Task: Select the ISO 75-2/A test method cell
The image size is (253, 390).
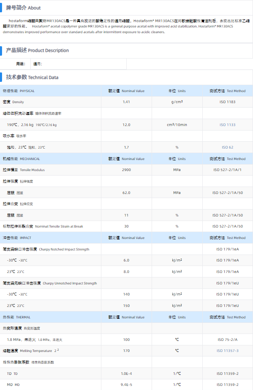Action: click(227, 340)
